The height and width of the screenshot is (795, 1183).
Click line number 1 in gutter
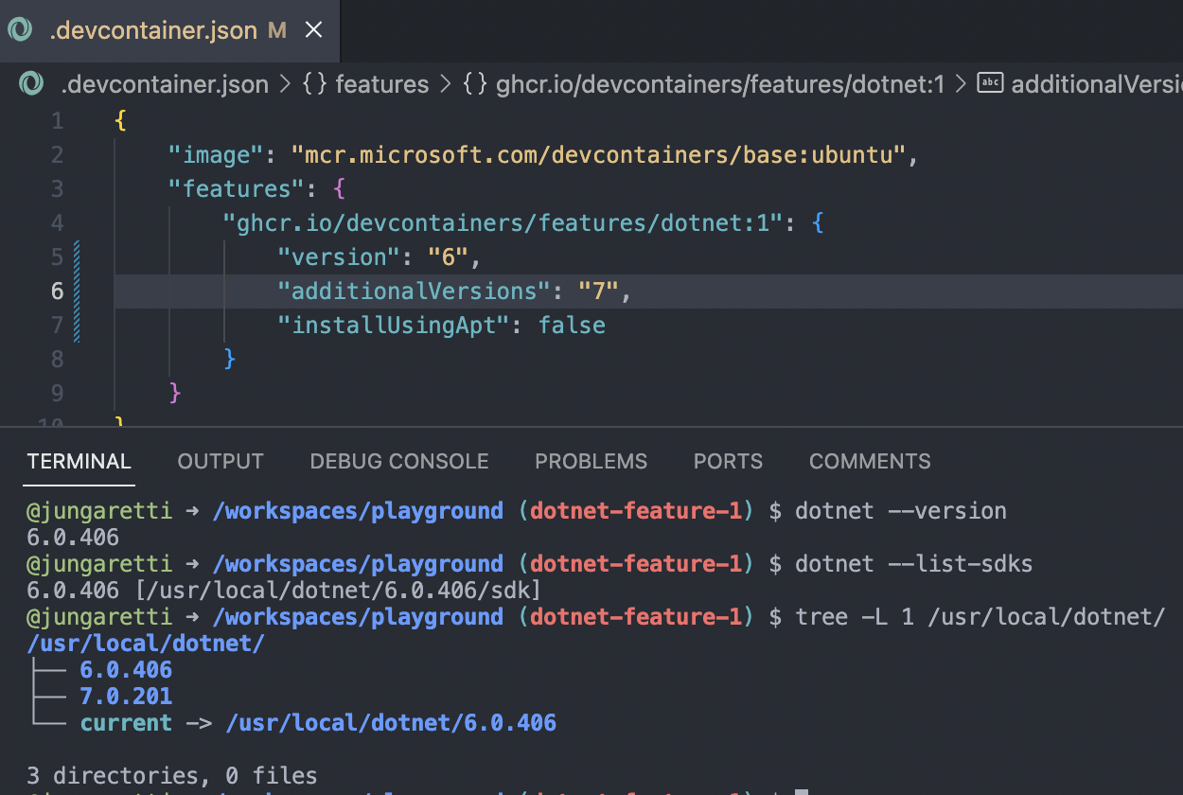(x=58, y=121)
